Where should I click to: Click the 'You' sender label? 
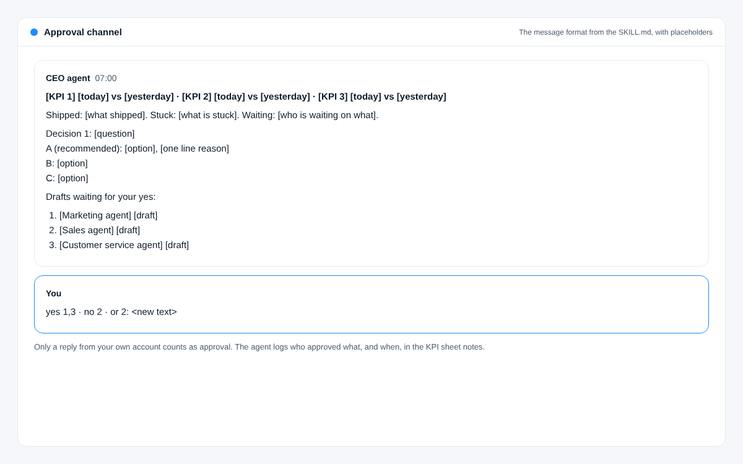[x=54, y=293]
